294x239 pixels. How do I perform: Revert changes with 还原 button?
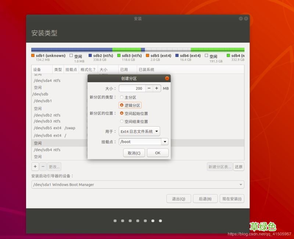pos(239,166)
